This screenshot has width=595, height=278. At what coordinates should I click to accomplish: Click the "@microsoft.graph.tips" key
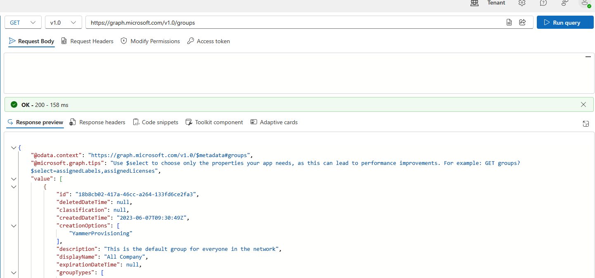click(68, 163)
